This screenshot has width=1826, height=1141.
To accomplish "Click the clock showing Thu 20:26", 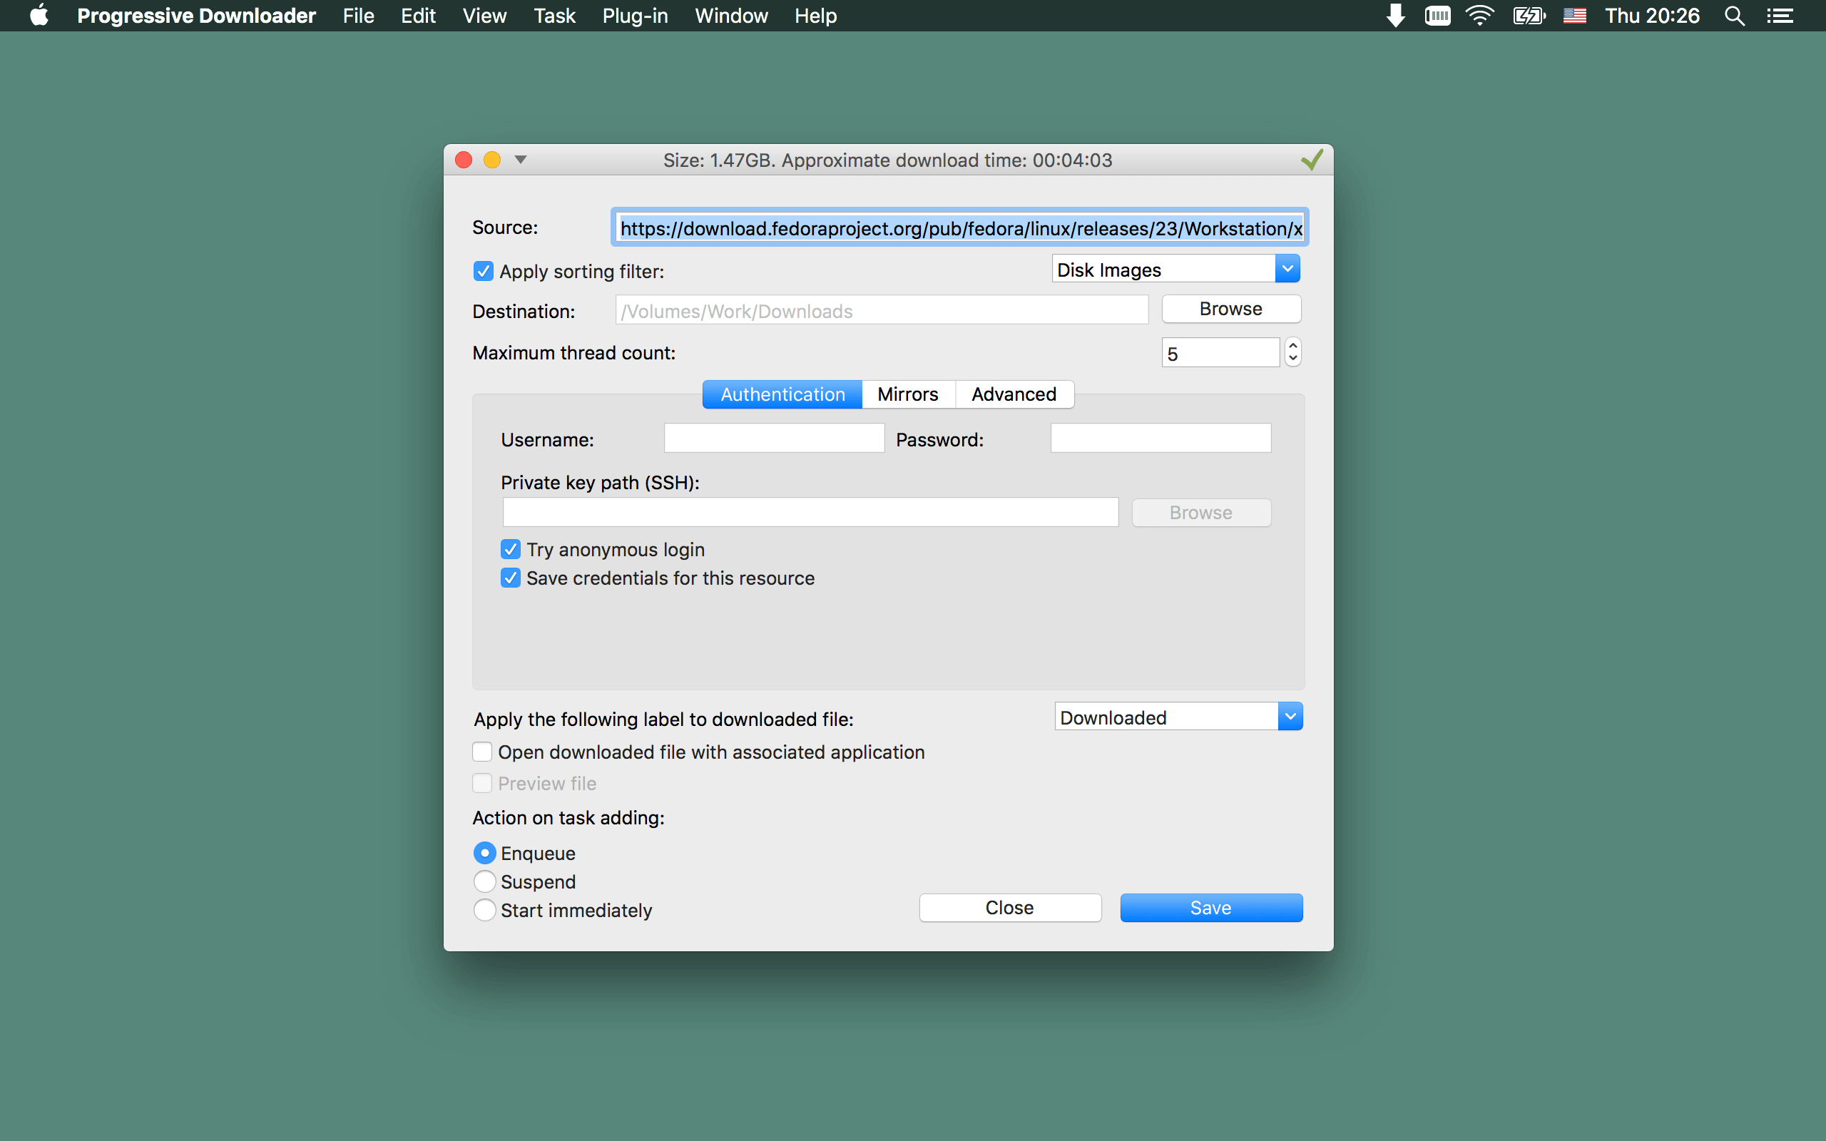I will (1652, 15).
